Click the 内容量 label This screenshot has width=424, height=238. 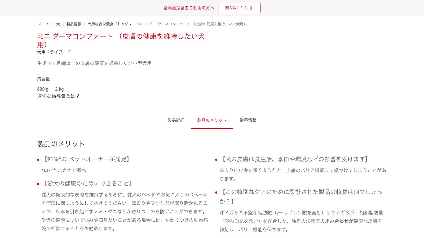coord(43,79)
